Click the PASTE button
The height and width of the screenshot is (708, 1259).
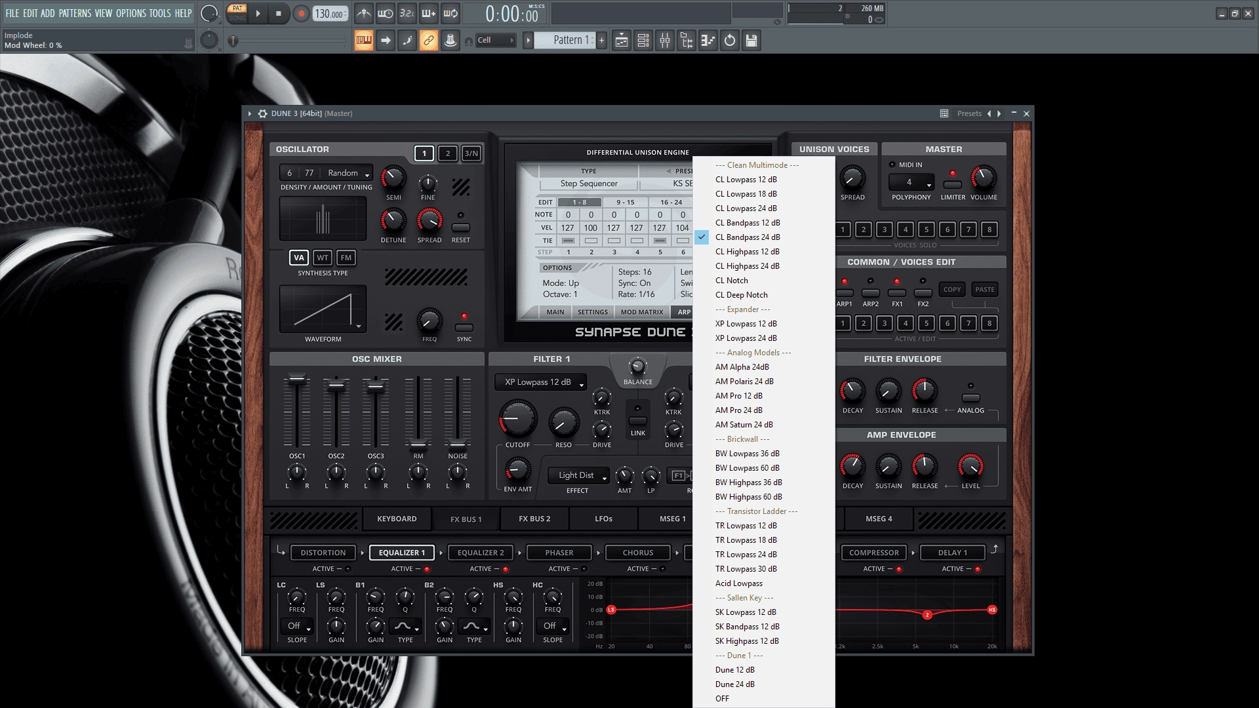[984, 289]
